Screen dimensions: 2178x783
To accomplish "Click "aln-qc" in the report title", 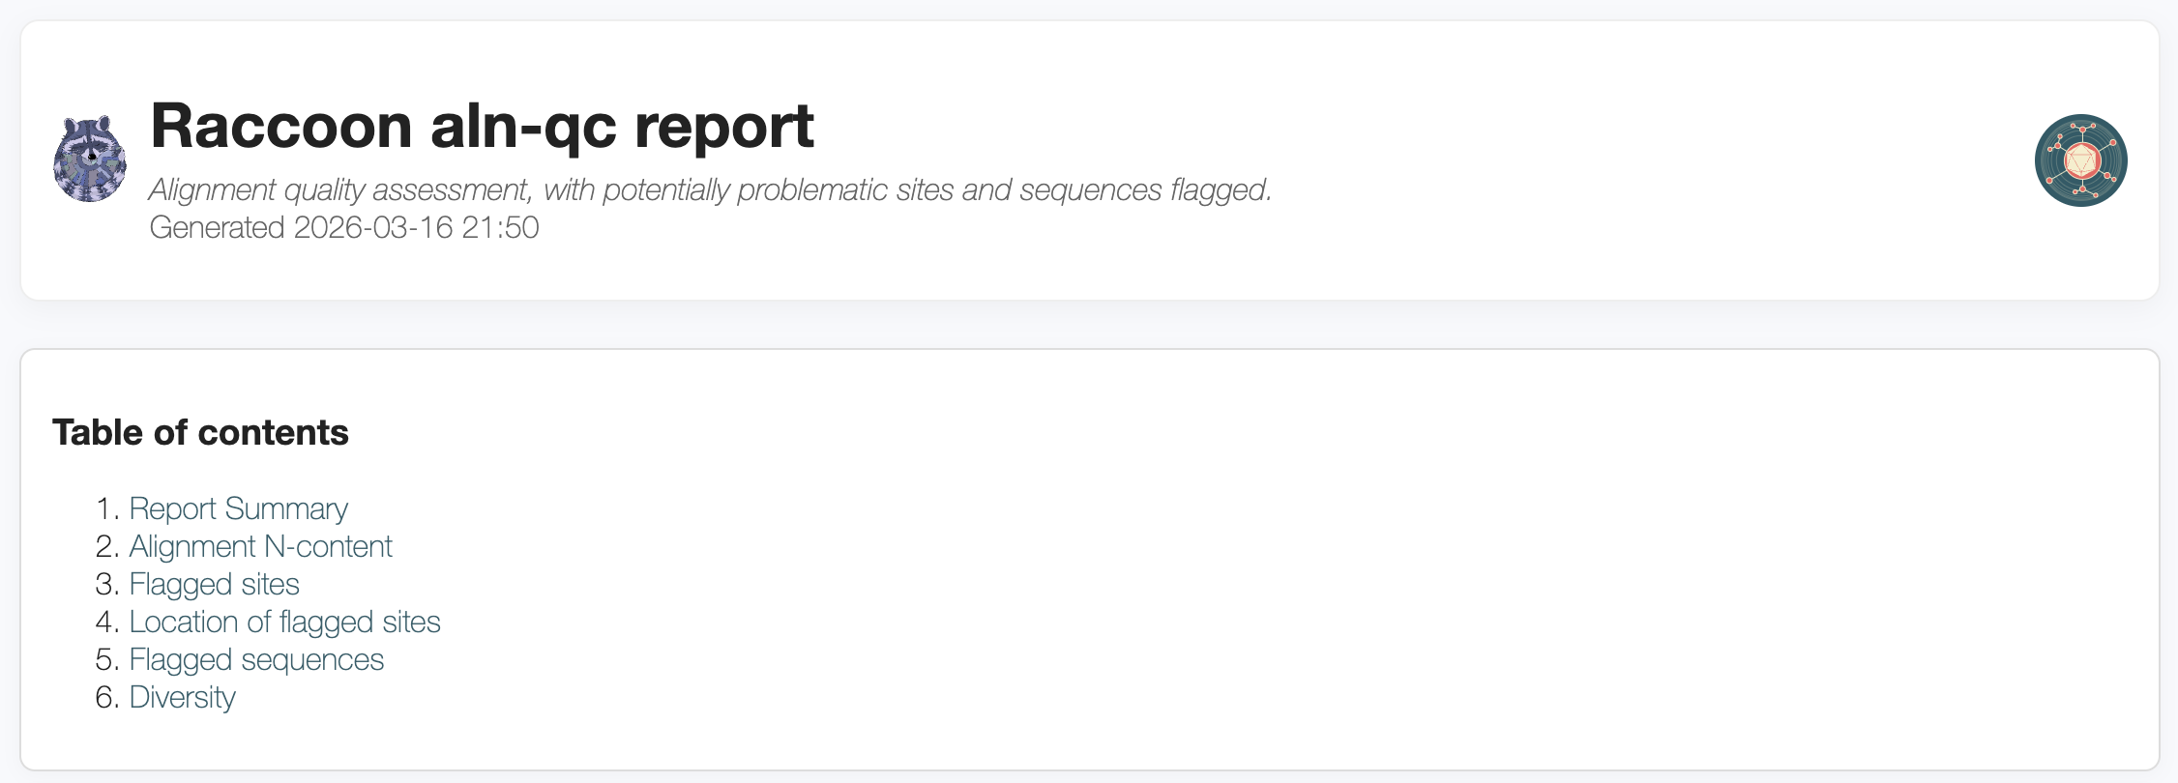I will click(523, 126).
